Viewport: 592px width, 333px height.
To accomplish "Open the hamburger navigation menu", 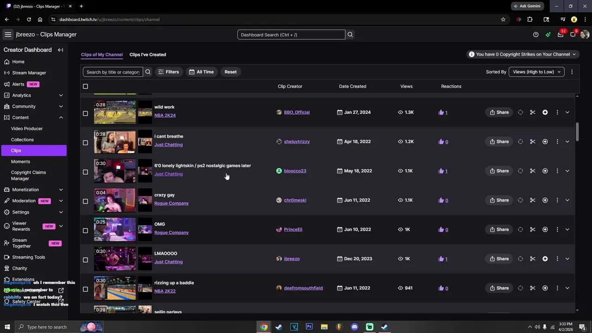I will click(x=8, y=35).
